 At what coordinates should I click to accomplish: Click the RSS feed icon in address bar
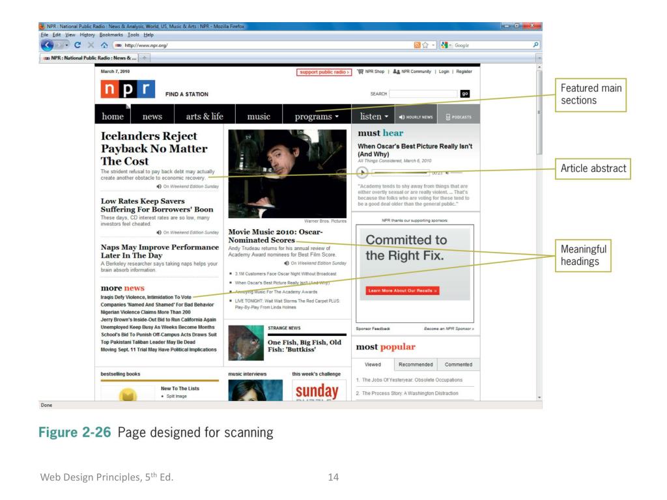pyautogui.click(x=417, y=45)
